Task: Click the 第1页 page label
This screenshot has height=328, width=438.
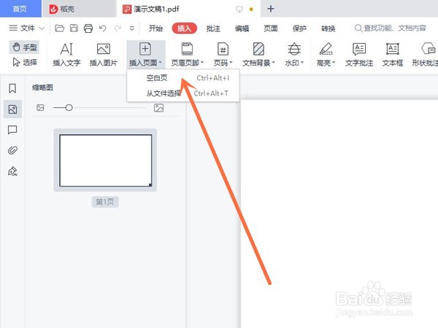Action: pos(105,202)
